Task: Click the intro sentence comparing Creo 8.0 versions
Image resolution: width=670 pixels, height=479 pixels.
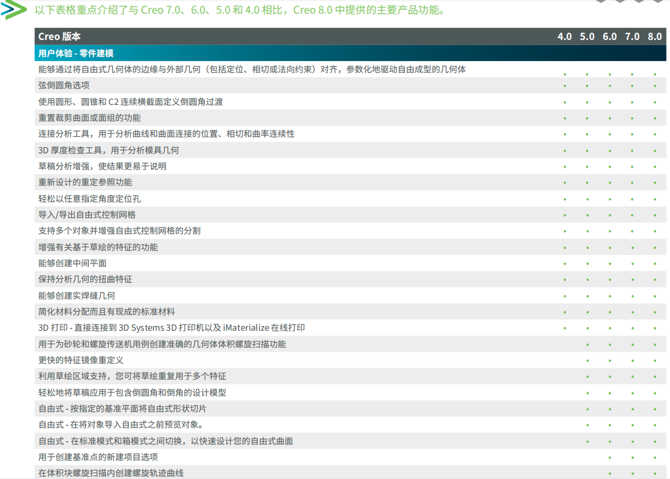Action: [240, 10]
